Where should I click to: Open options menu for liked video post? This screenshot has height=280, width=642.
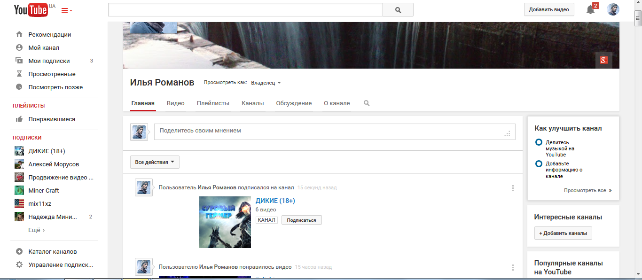coord(513,267)
